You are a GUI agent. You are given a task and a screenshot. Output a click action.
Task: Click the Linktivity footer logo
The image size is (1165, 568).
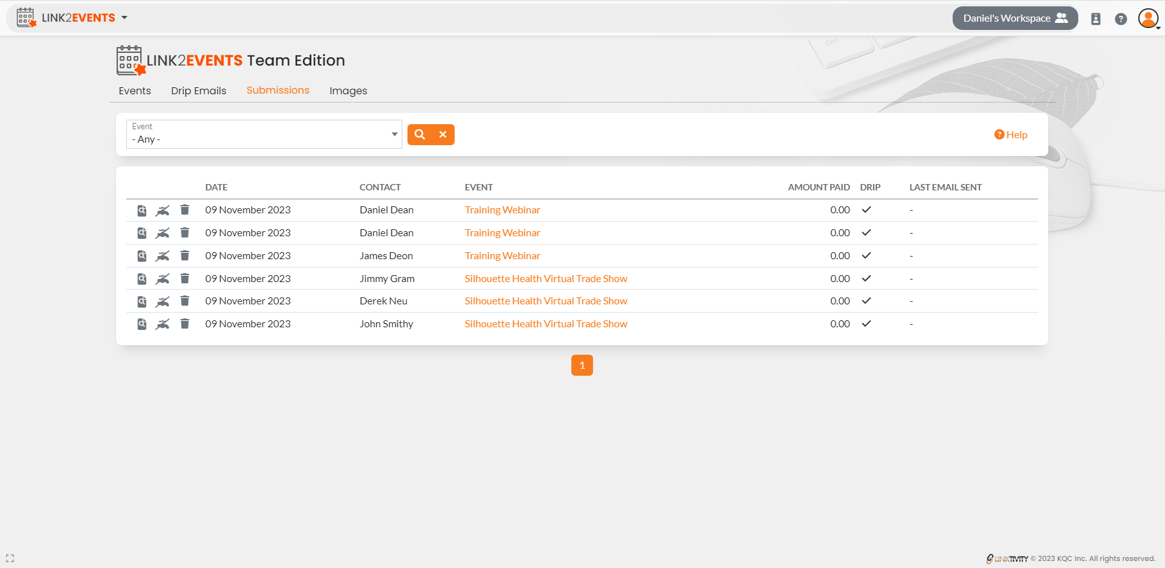click(x=1007, y=558)
